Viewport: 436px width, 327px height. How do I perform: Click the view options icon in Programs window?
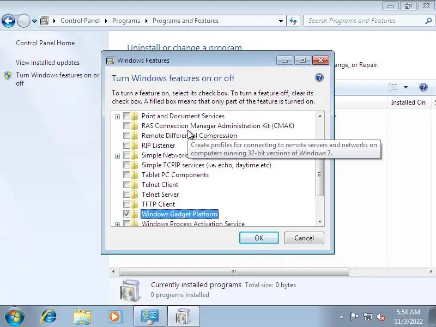pyautogui.click(x=392, y=87)
